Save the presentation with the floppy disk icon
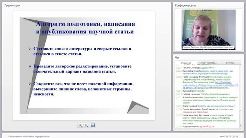 (x=93, y=125)
